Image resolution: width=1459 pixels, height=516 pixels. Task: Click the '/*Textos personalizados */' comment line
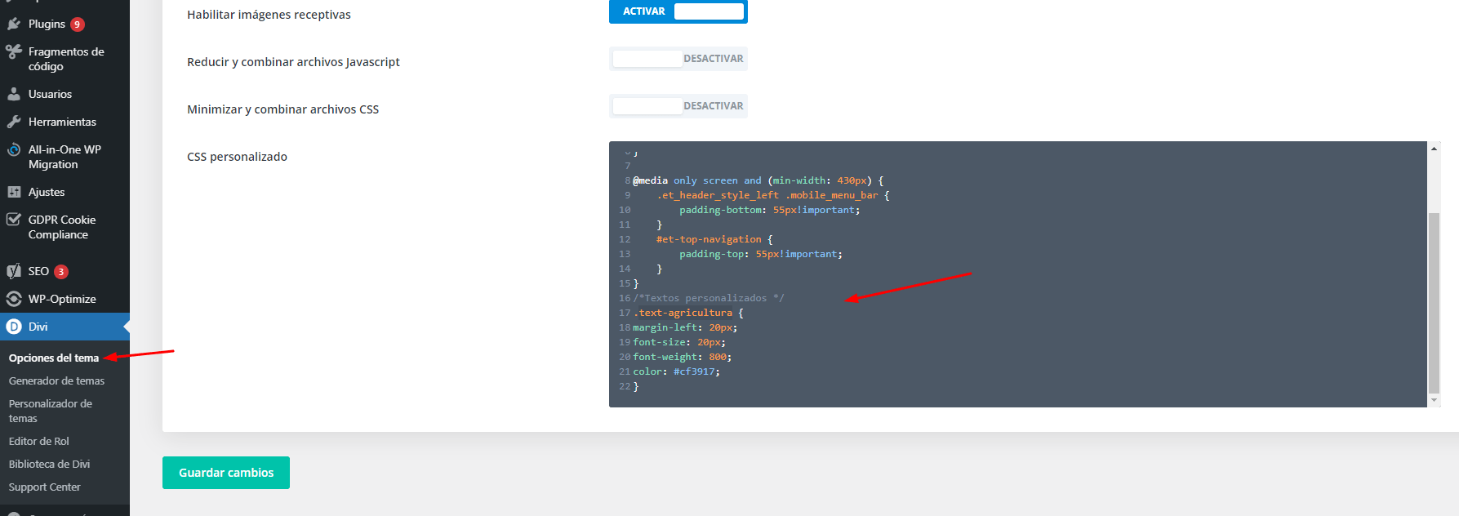tap(709, 298)
